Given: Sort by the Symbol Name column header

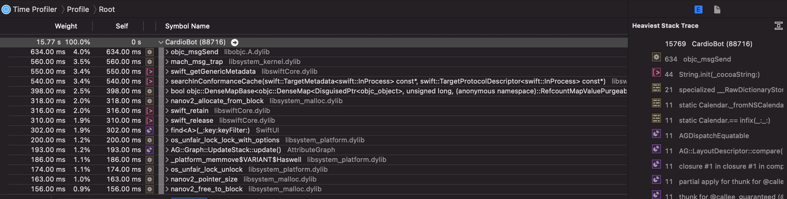Looking at the screenshot, I should (187, 26).
